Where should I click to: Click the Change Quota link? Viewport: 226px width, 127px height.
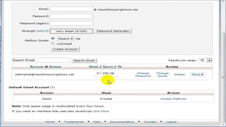(x=162, y=74)
